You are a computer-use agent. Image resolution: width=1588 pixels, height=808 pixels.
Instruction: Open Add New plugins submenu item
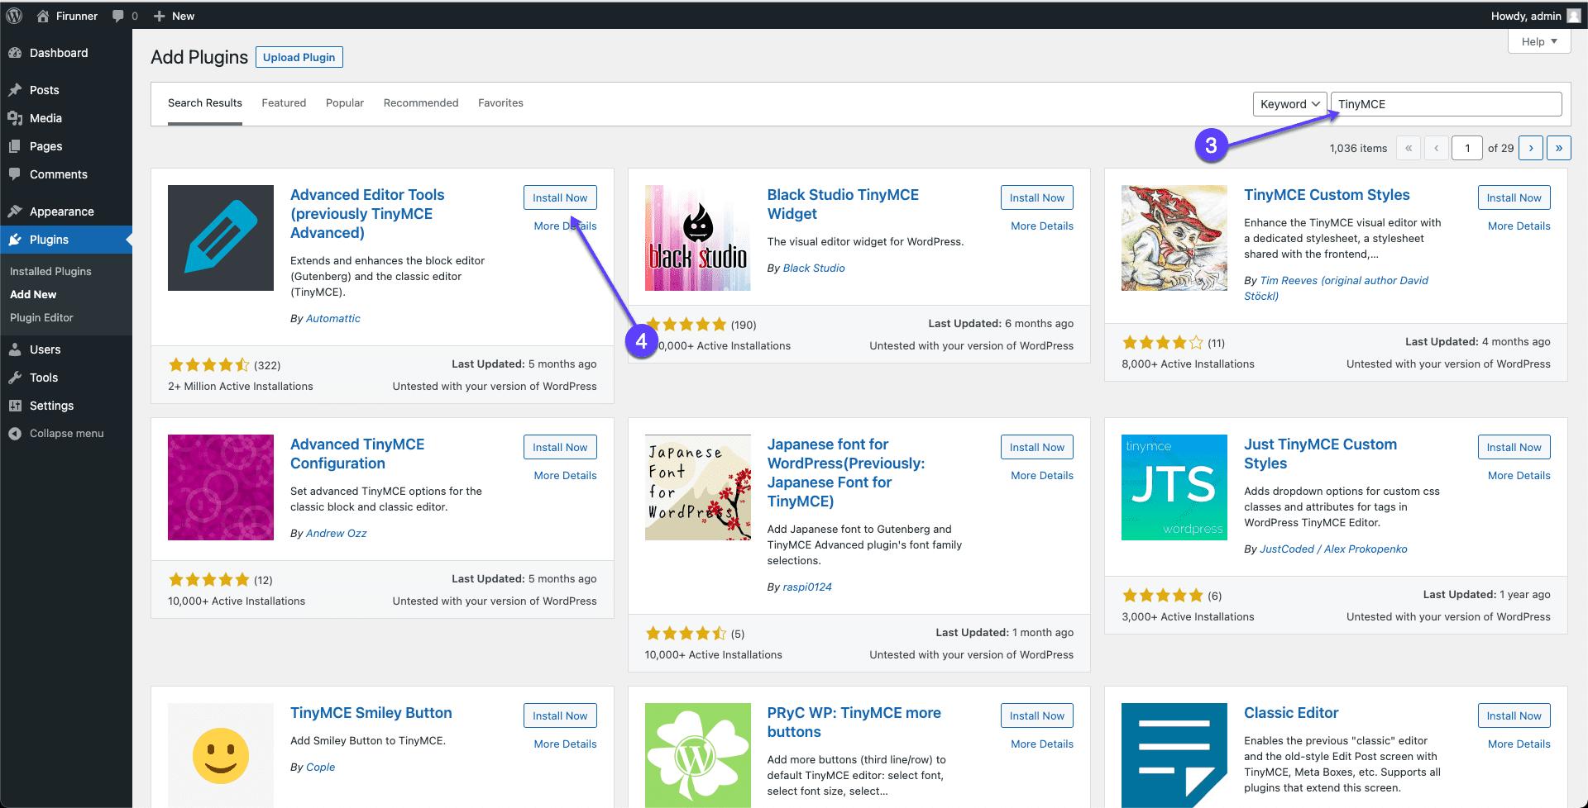click(33, 294)
